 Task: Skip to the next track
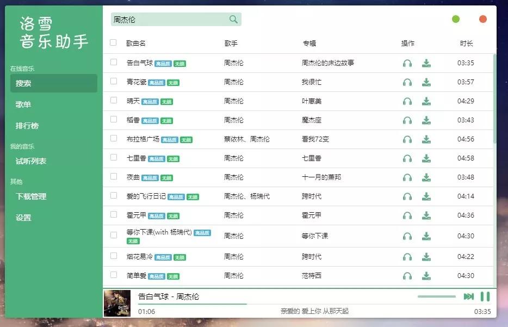click(468, 297)
